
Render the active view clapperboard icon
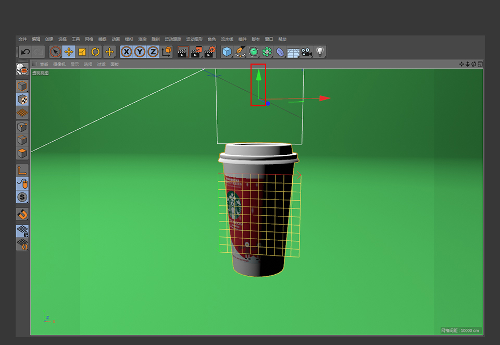(x=183, y=52)
